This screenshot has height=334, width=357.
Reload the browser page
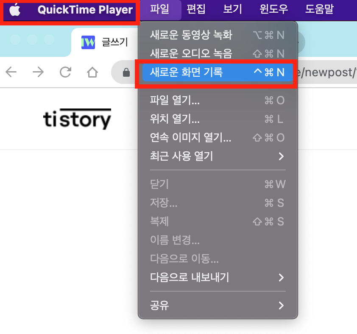point(65,72)
